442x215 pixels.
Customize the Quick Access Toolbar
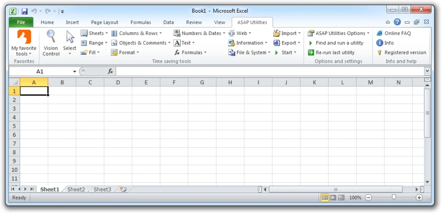point(62,12)
